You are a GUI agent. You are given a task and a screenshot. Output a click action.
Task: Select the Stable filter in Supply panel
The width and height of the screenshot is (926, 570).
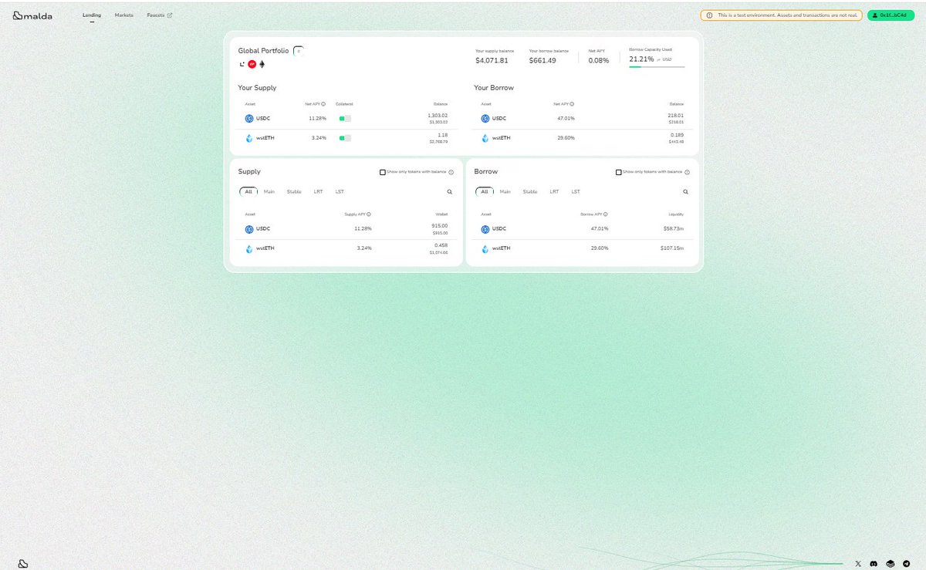point(294,191)
